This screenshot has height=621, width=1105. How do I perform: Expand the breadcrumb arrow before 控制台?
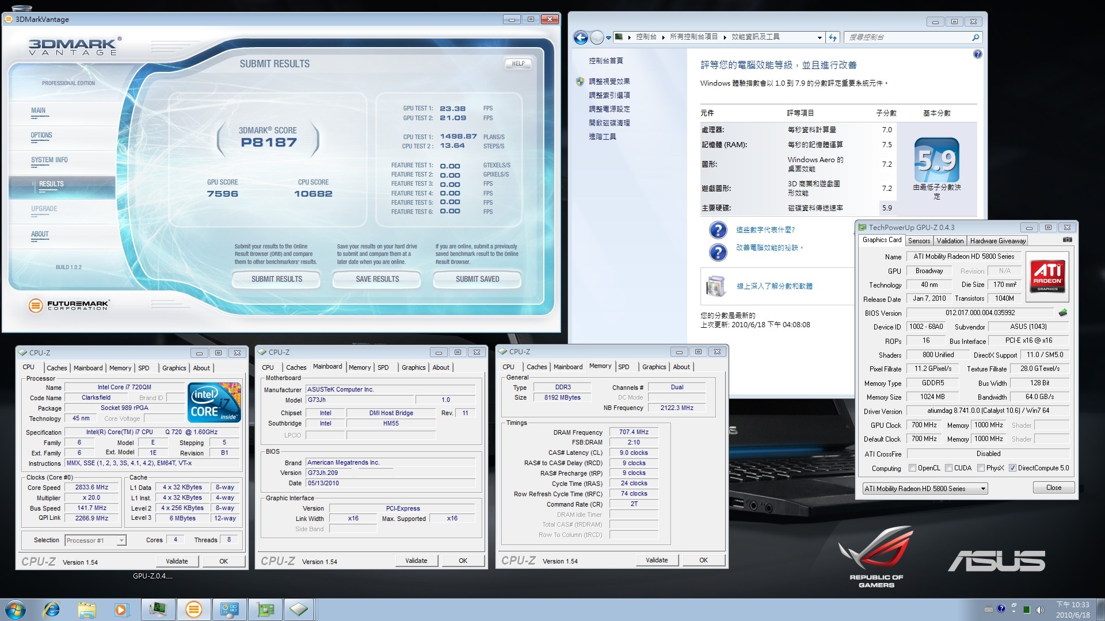[x=629, y=37]
